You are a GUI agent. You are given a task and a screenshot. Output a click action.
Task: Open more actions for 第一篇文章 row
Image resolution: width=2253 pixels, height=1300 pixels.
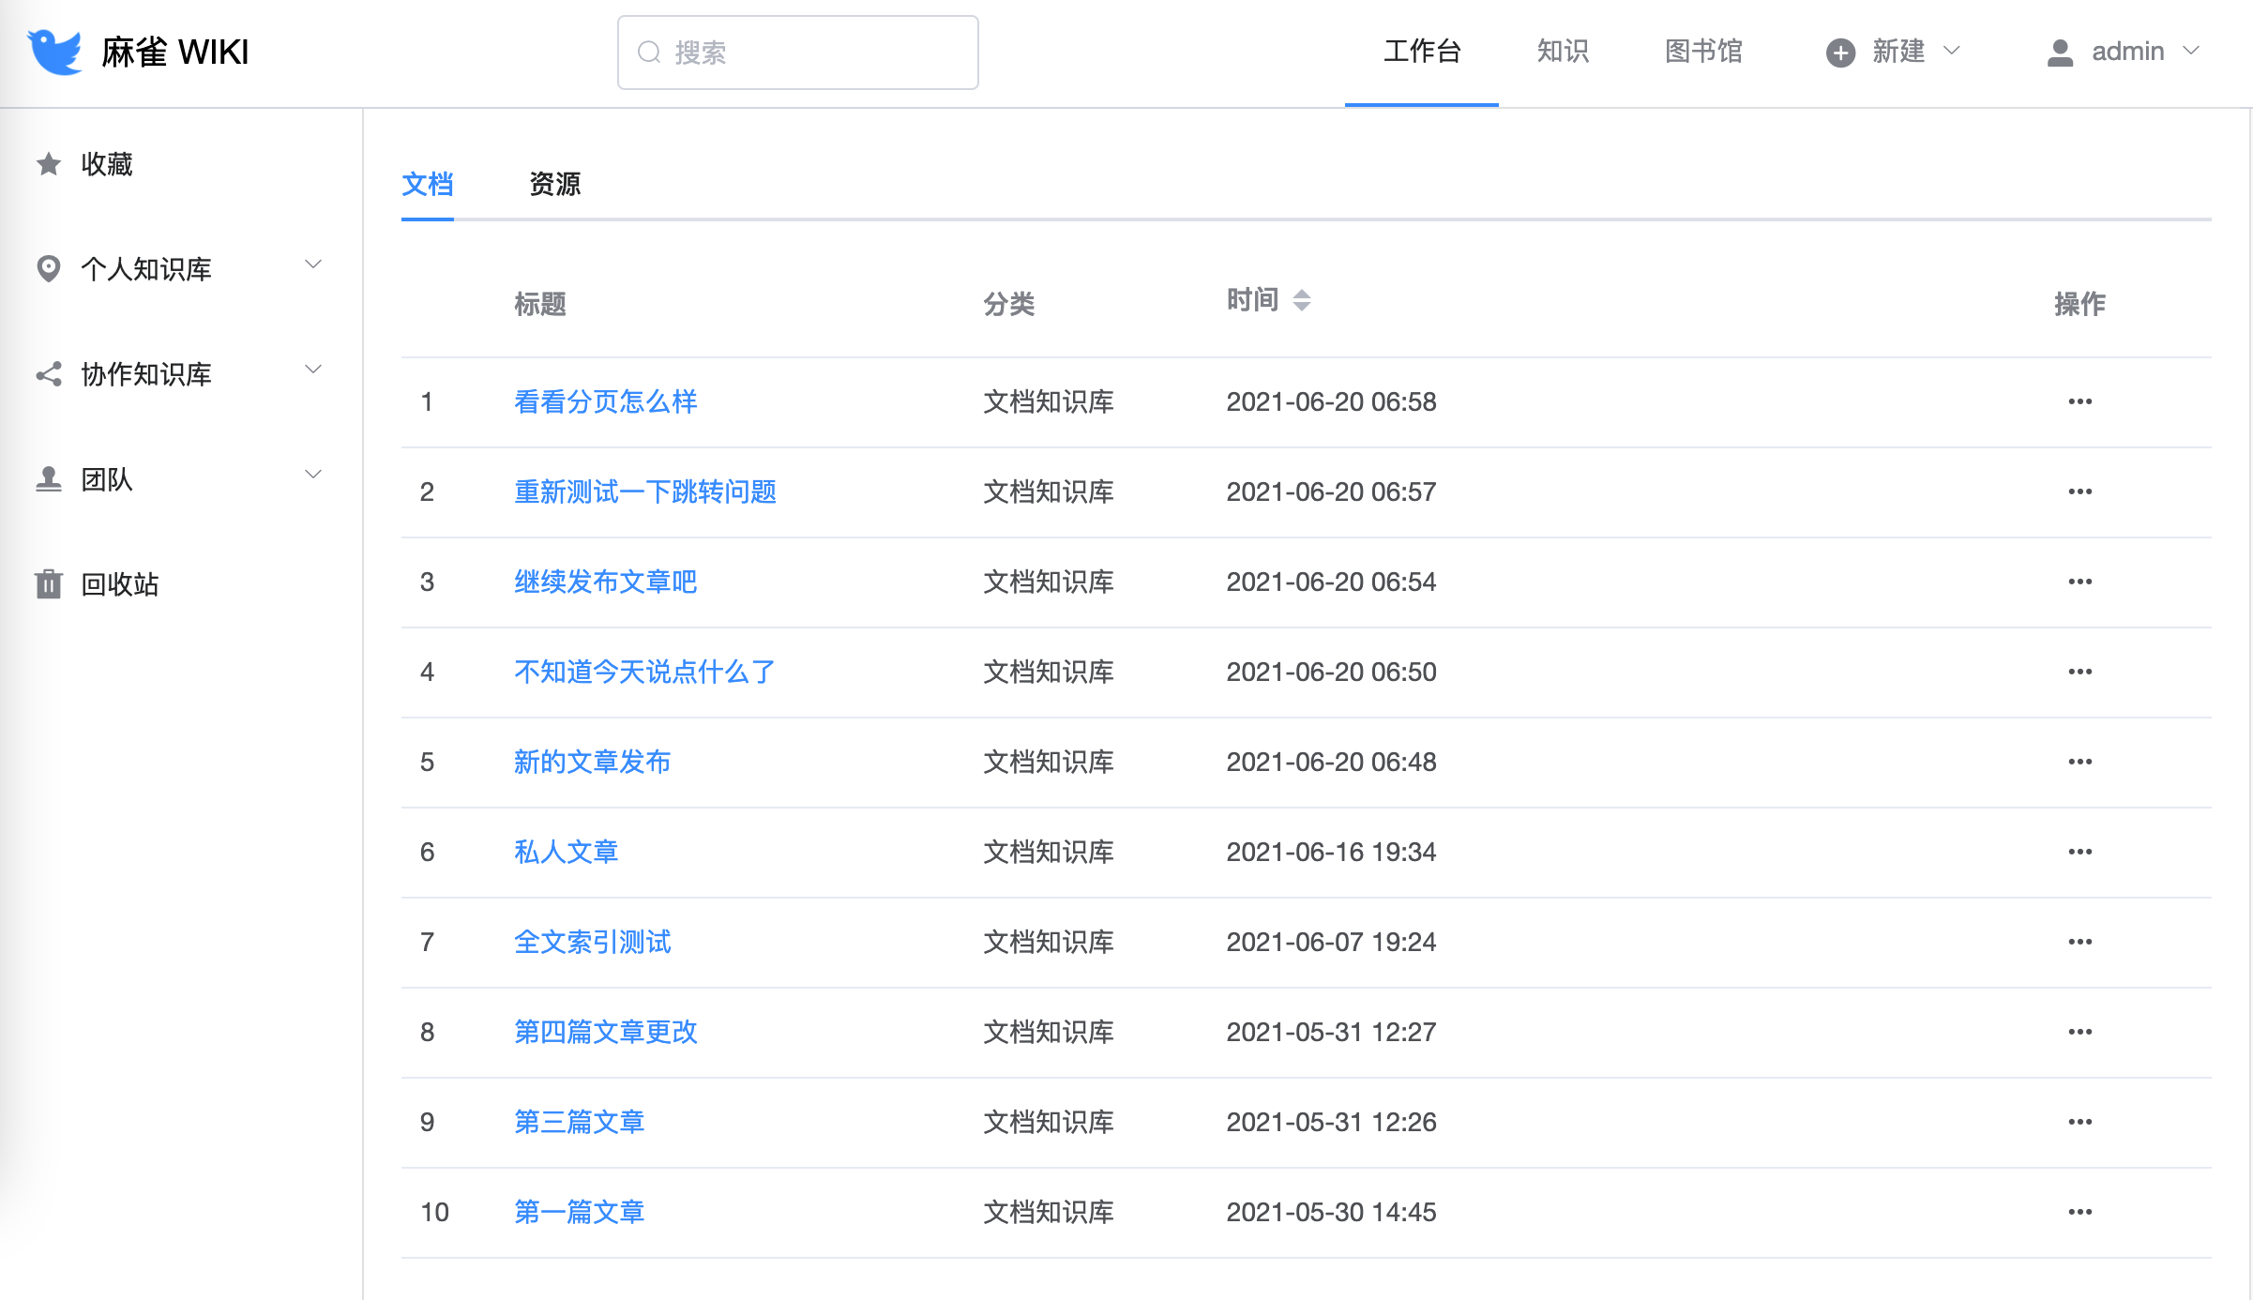pyautogui.click(x=2079, y=1212)
